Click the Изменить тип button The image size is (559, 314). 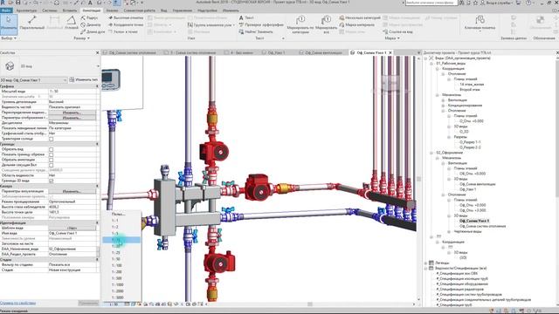84,80
